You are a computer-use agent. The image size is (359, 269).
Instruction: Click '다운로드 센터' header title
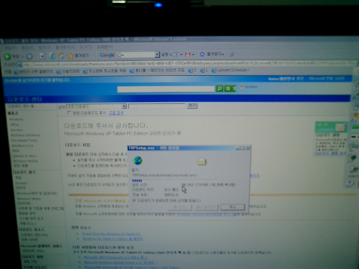[25, 100]
